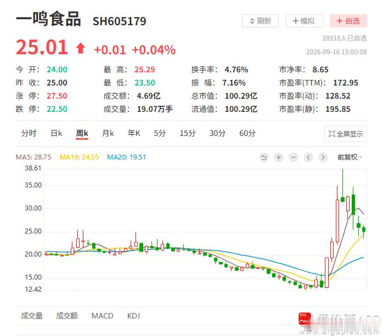The width and height of the screenshot is (383, 336).
Task: Click the stock name 一鸣食品
Action: (48, 19)
